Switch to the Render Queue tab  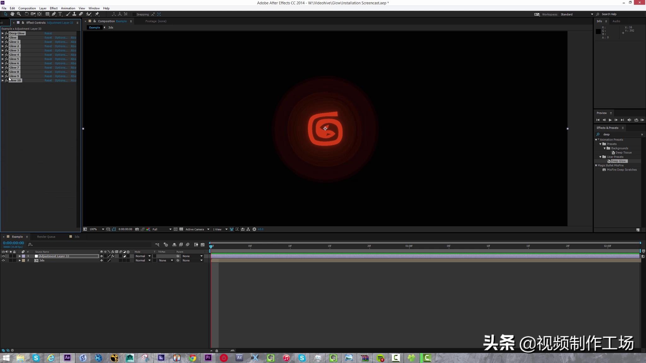tap(46, 237)
